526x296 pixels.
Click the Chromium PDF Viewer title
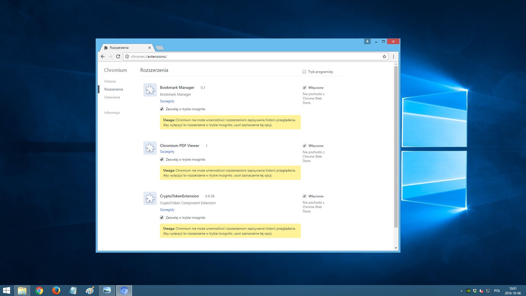pos(180,146)
